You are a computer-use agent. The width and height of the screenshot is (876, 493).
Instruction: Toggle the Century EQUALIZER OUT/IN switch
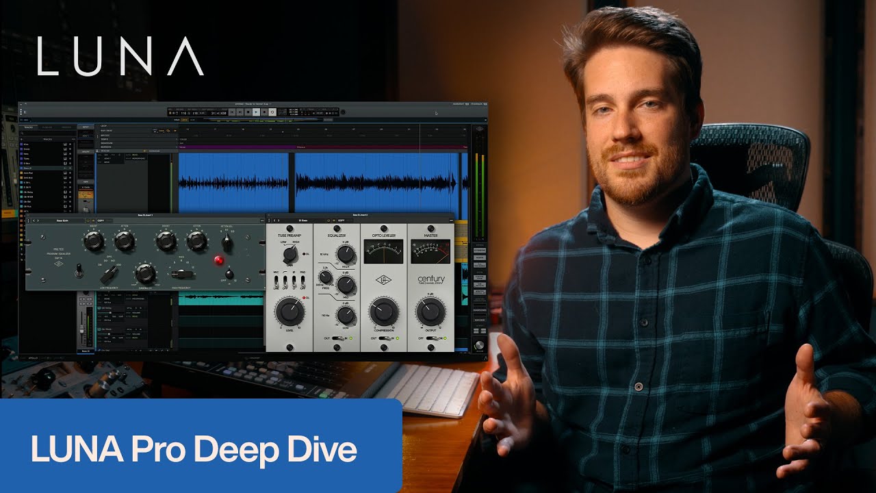click(338, 338)
